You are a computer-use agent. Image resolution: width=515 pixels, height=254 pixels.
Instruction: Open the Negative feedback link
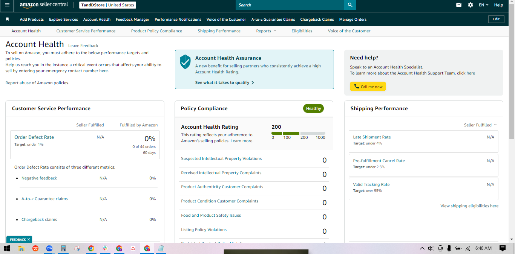point(39,178)
